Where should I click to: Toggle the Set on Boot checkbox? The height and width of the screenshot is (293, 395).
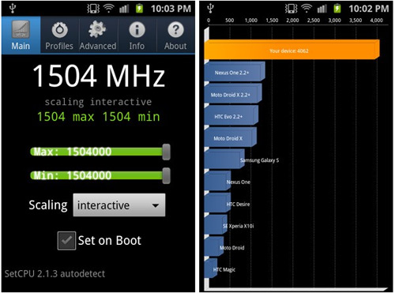[x=66, y=240]
